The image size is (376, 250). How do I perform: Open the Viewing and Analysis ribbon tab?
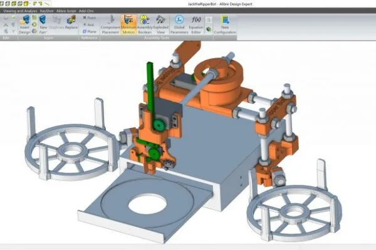click(x=20, y=11)
